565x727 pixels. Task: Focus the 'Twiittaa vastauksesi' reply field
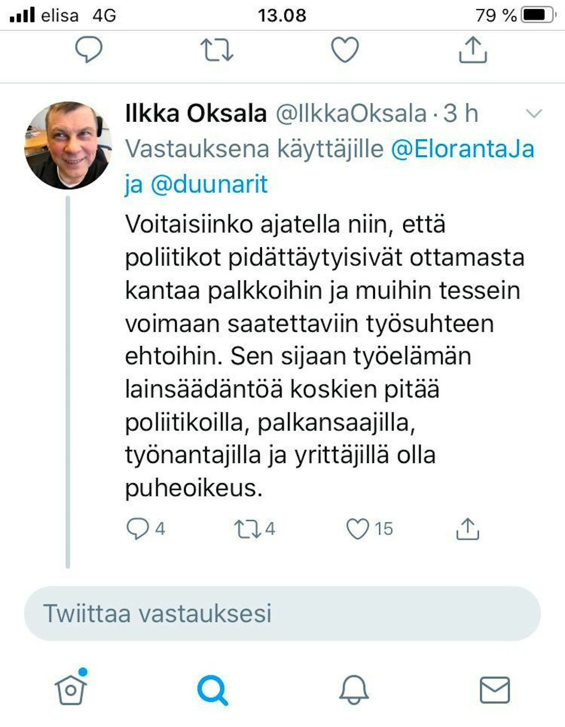(x=282, y=613)
